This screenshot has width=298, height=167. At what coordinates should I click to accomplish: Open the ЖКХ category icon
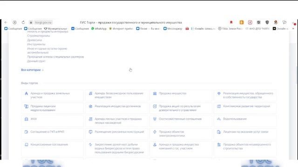pyautogui.click(x=26, y=119)
